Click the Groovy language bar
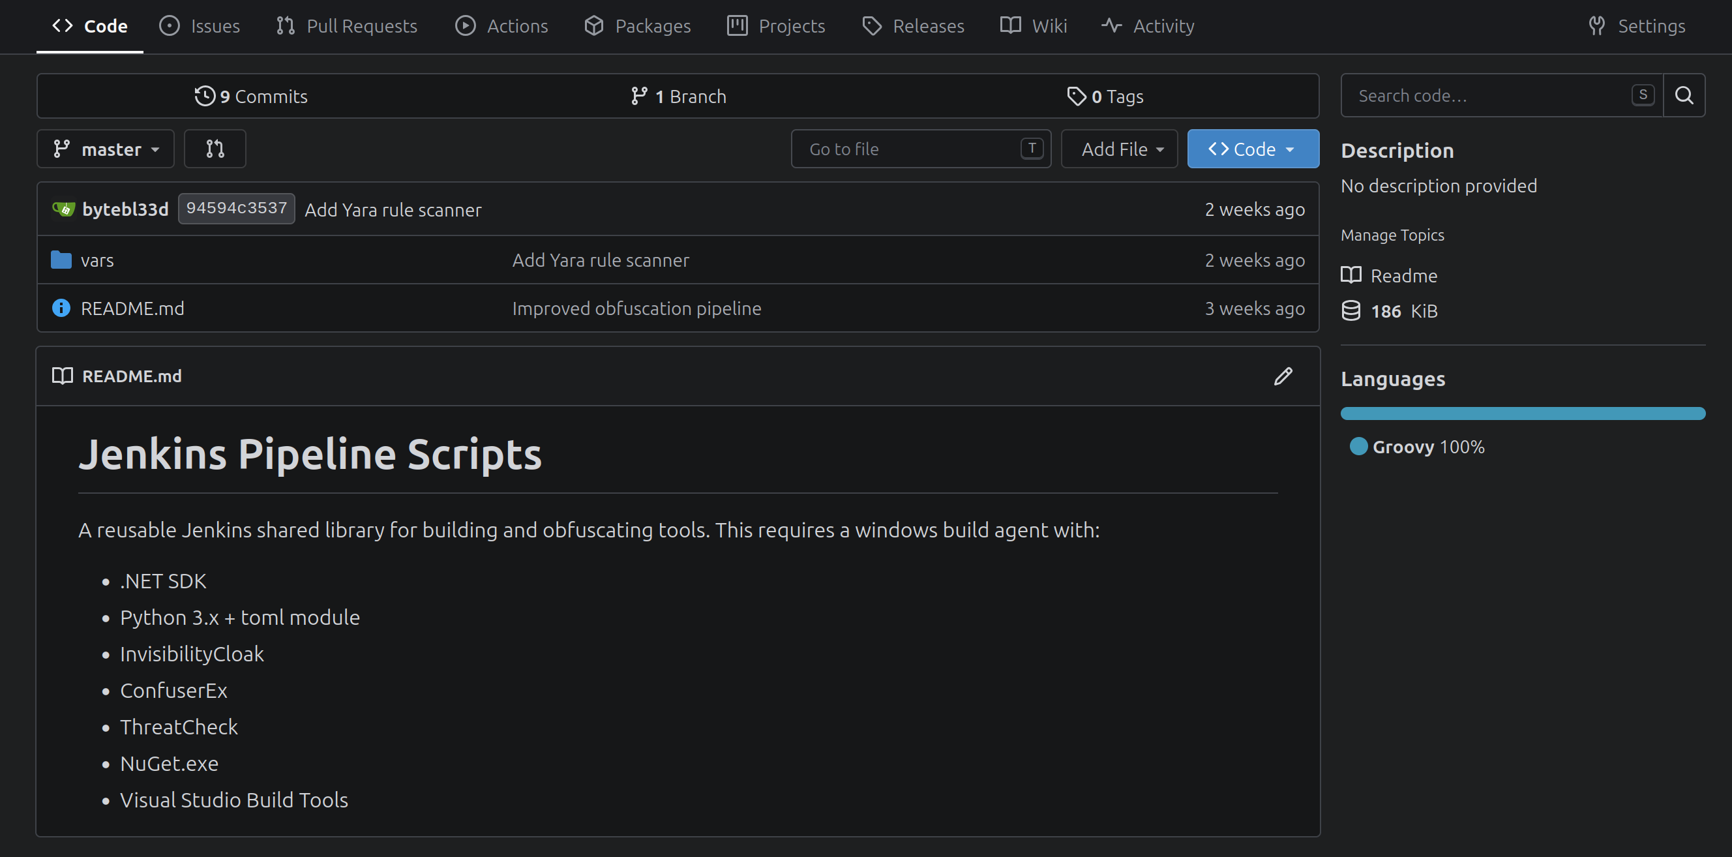1732x857 pixels. point(1523,413)
